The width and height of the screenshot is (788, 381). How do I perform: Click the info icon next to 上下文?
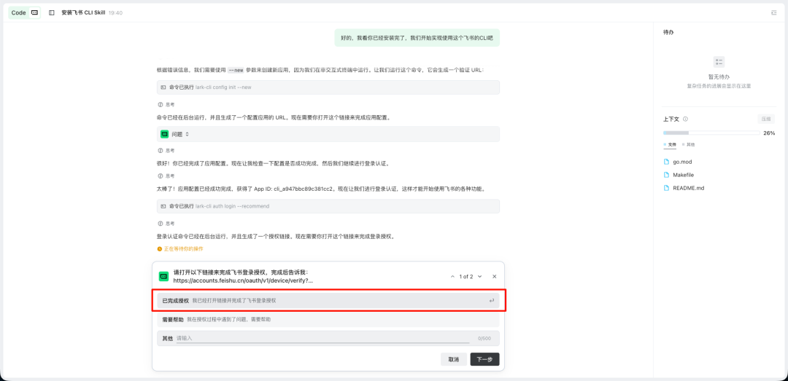point(685,119)
